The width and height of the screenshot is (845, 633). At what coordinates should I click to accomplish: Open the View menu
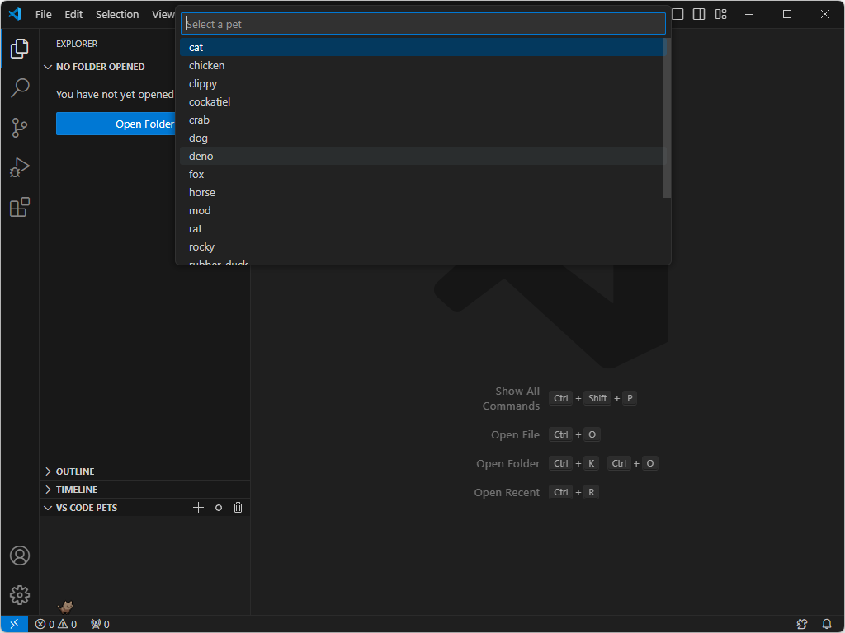tap(163, 14)
